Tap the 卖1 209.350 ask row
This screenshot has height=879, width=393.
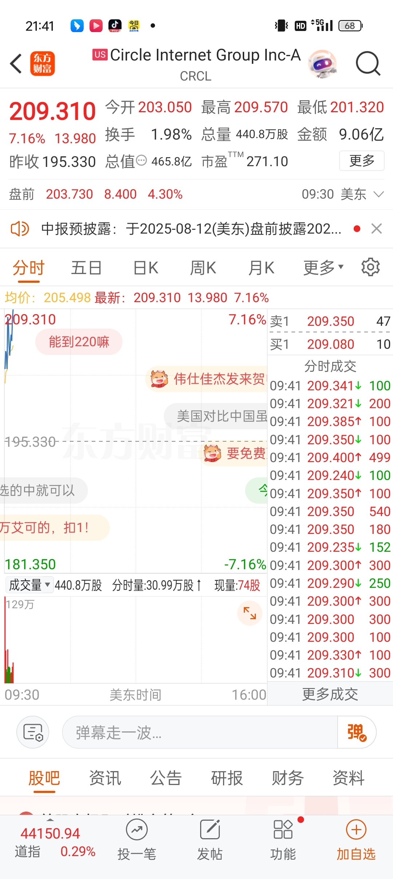[x=330, y=321]
